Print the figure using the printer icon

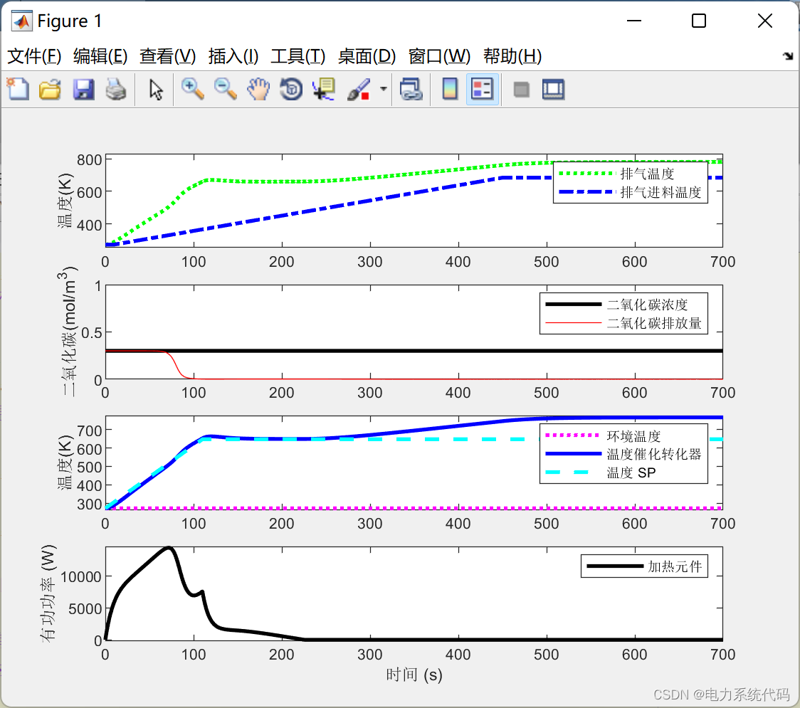(x=116, y=89)
